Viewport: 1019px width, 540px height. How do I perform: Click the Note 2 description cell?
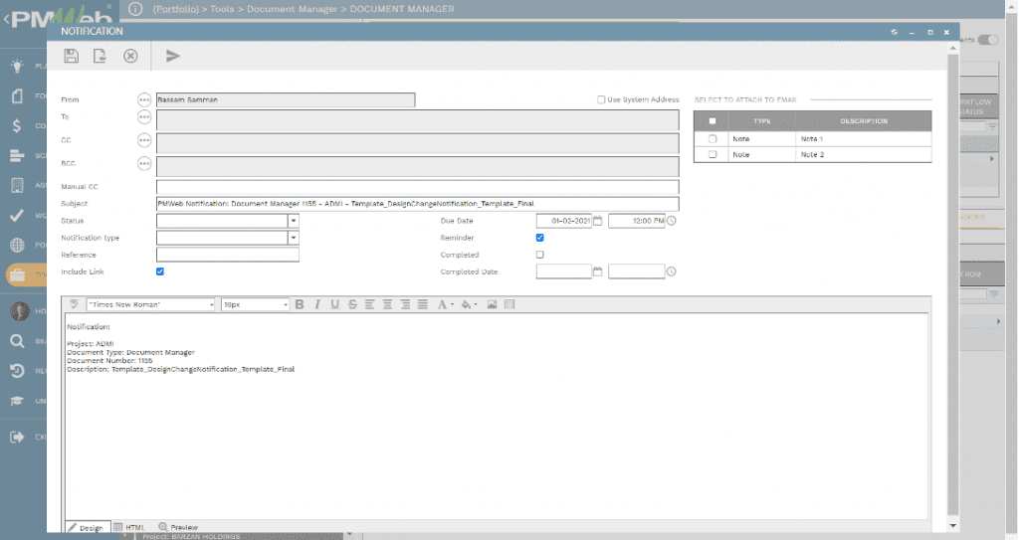[x=863, y=155]
